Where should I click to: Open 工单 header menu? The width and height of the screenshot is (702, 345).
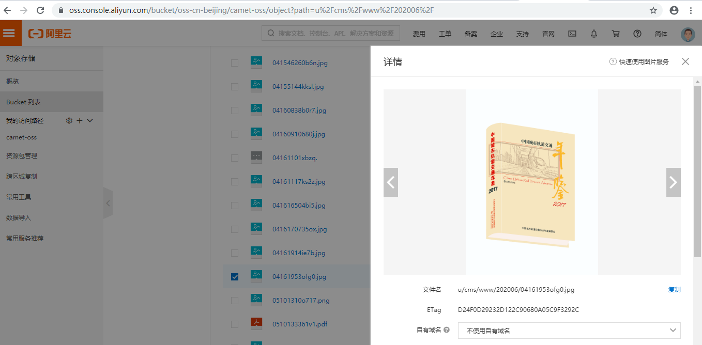[445, 34]
